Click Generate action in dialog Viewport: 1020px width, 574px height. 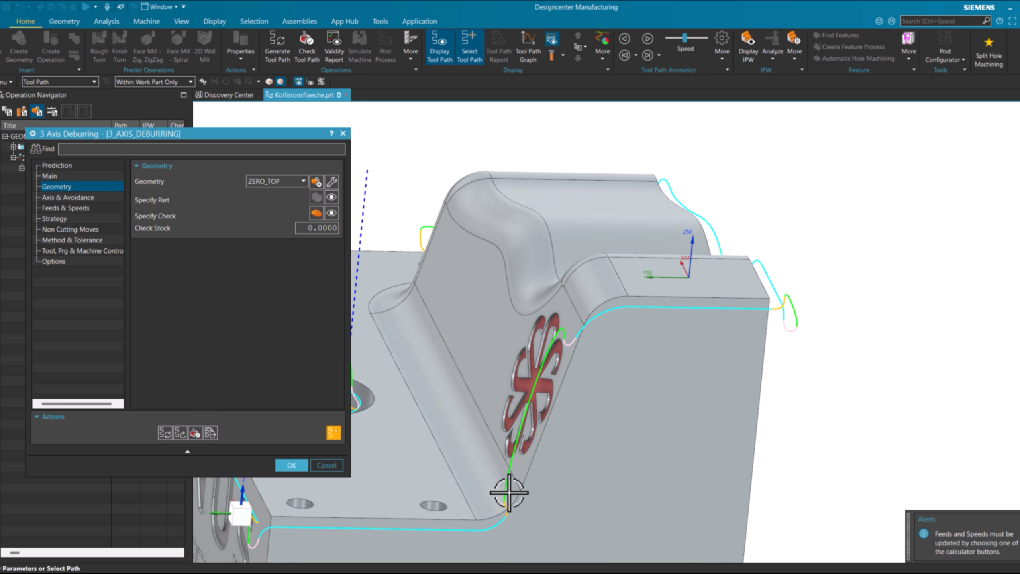pos(165,433)
